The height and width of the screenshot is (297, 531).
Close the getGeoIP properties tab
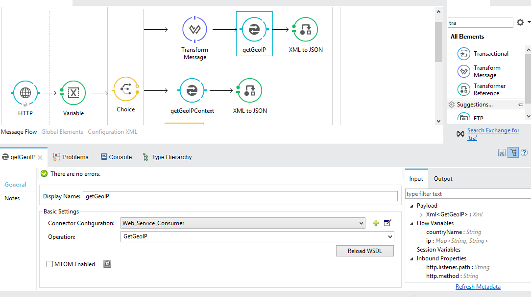point(40,157)
